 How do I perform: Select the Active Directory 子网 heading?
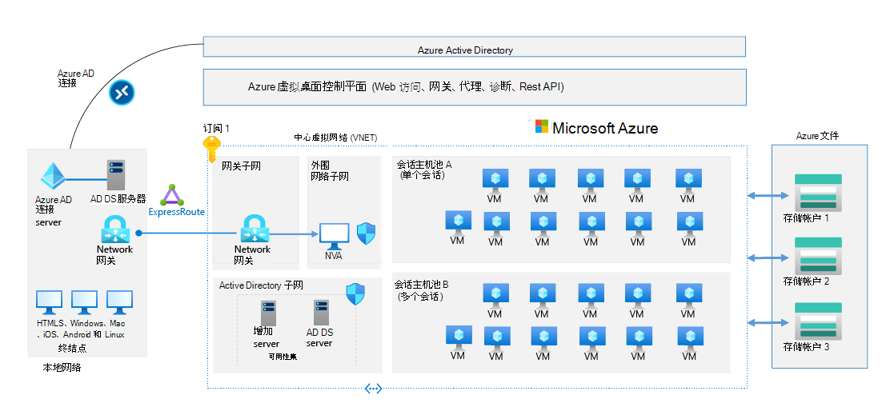point(261,285)
